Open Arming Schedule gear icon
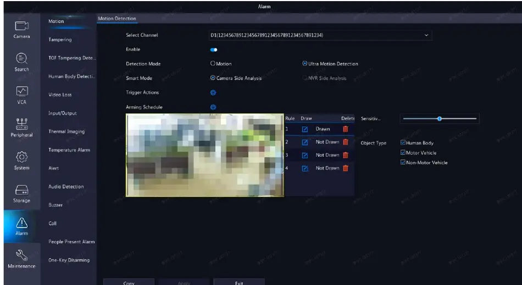Viewport: 522px width, 285px height. (x=213, y=107)
